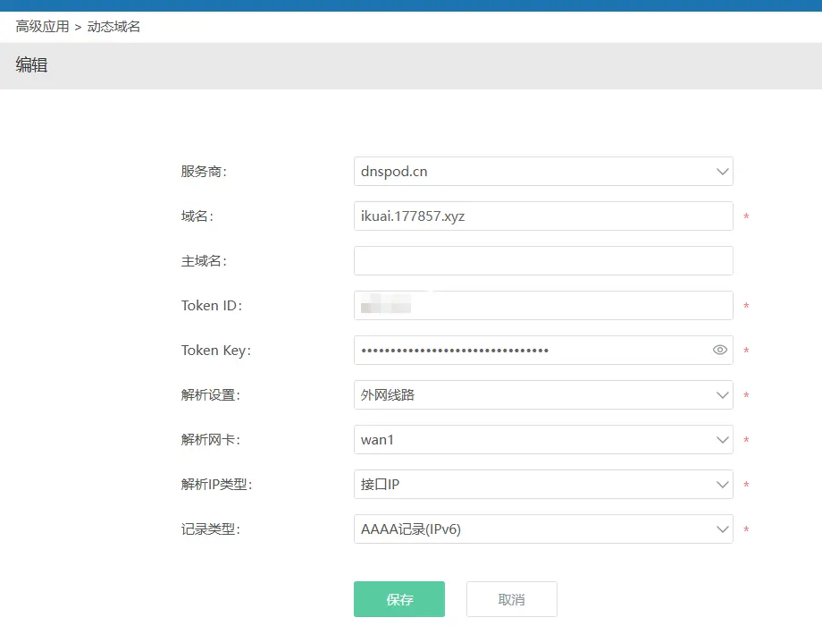Click the 取消 cancel button
822x626 pixels.
[x=512, y=599]
